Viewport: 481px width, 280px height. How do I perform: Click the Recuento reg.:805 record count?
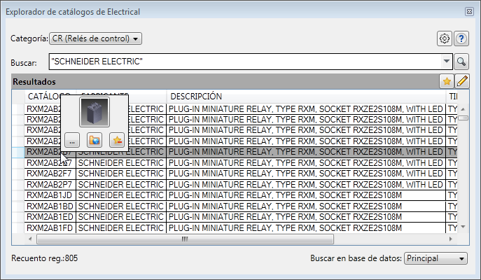pos(45,258)
